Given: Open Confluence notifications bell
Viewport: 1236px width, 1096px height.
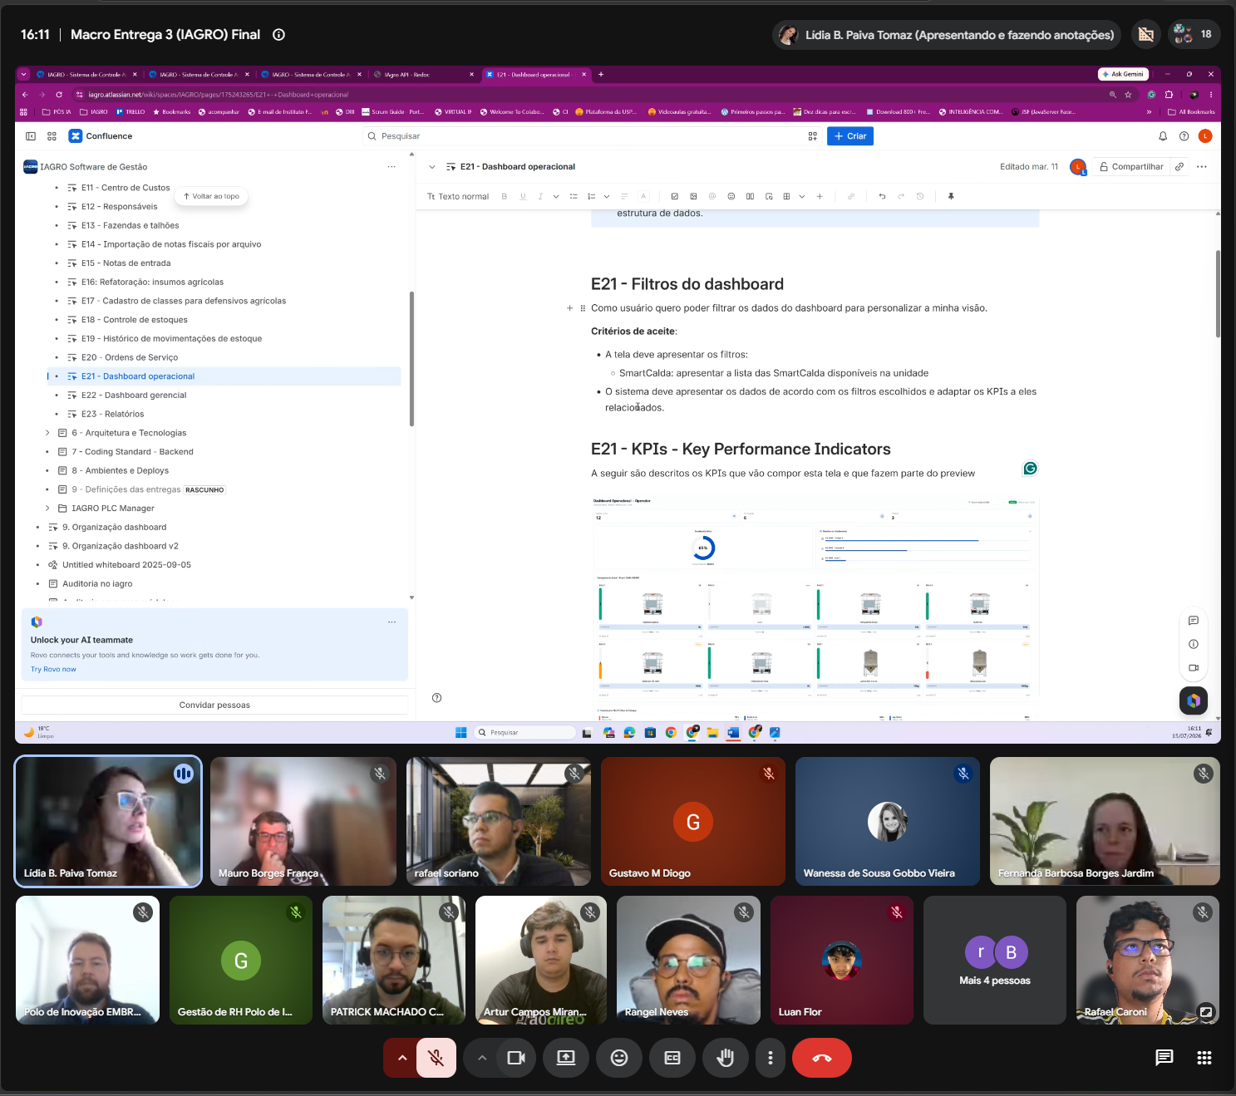Looking at the screenshot, I should pyautogui.click(x=1162, y=136).
